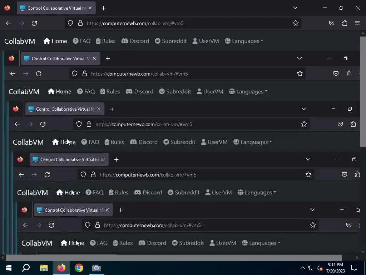This screenshot has width=366, height=275.
Task: Go to Home in the outermost CollabVM navbar
Action: (x=55, y=41)
